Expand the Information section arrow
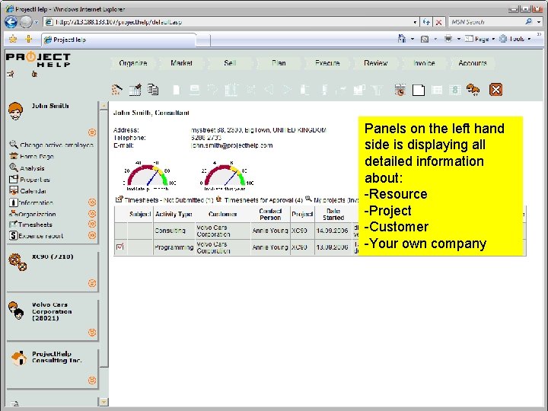The image size is (548, 411). (92, 202)
